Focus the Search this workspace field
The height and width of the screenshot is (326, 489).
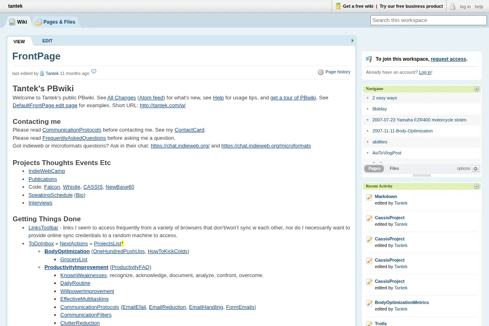(x=429, y=20)
